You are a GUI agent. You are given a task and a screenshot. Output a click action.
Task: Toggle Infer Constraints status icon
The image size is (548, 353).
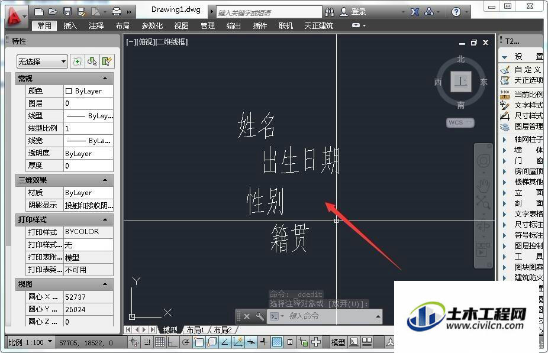[134, 342]
